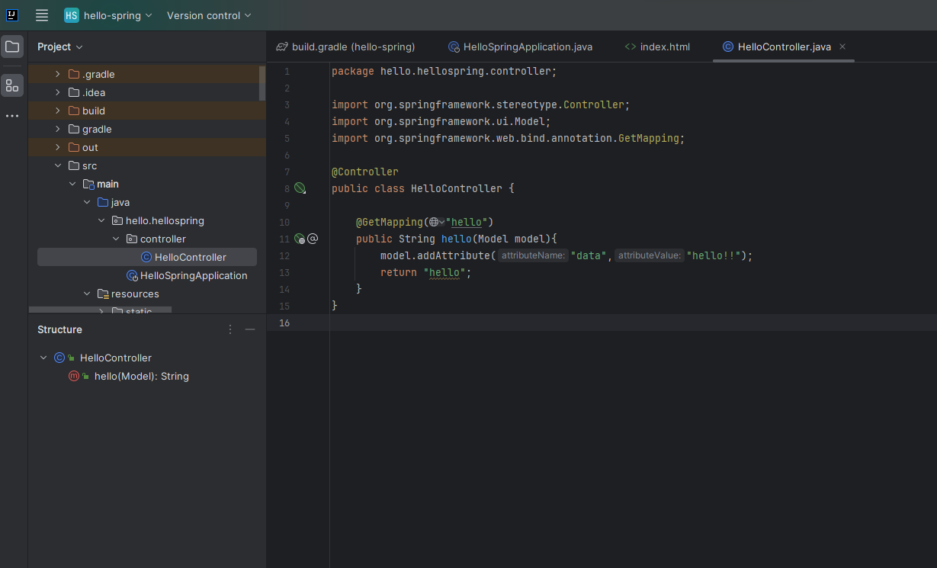This screenshot has height=568, width=937.
Task: Click the Spring bean gutter icon on line 8
Action: tap(300, 188)
